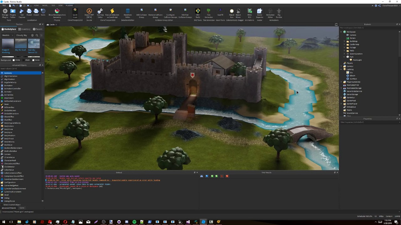Screen dimensions: 401x225
Task: Select the Marketplace toolbox tab
Action: [9, 29]
